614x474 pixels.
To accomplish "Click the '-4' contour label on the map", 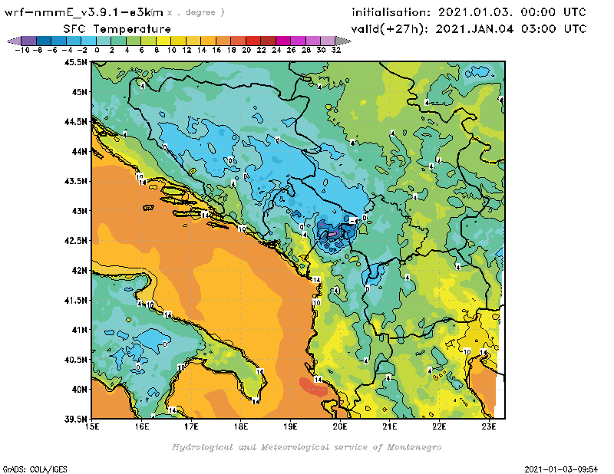I will point(353,221).
